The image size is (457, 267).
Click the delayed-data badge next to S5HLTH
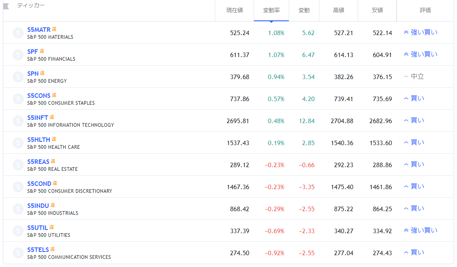[54, 139]
